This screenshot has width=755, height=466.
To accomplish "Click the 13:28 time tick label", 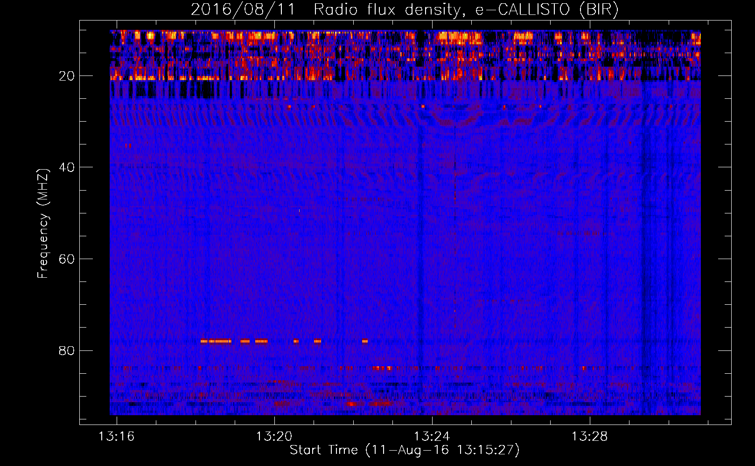I will click(589, 436).
